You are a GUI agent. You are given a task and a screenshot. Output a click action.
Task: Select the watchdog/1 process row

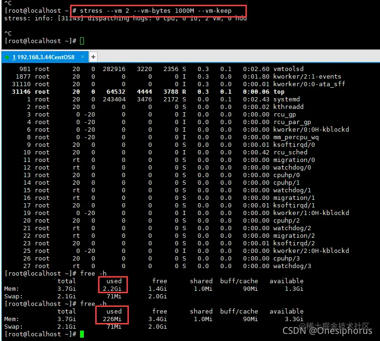pos(167,190)
